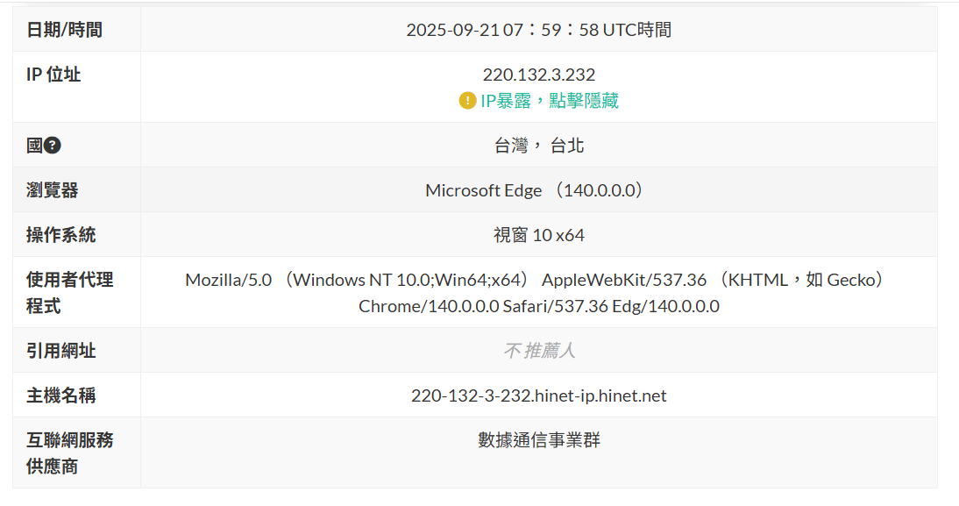This screenshot has height=506, width=959.
Task: Select the IP address 220.132.3.232
Action: [x=539, y=75]
